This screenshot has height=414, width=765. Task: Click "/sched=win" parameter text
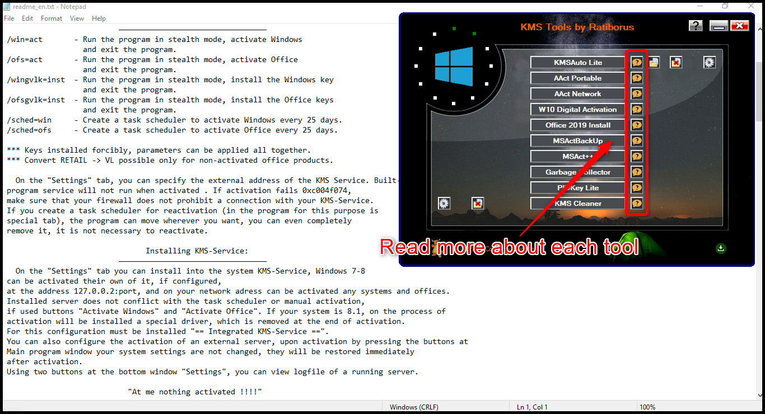29,120
